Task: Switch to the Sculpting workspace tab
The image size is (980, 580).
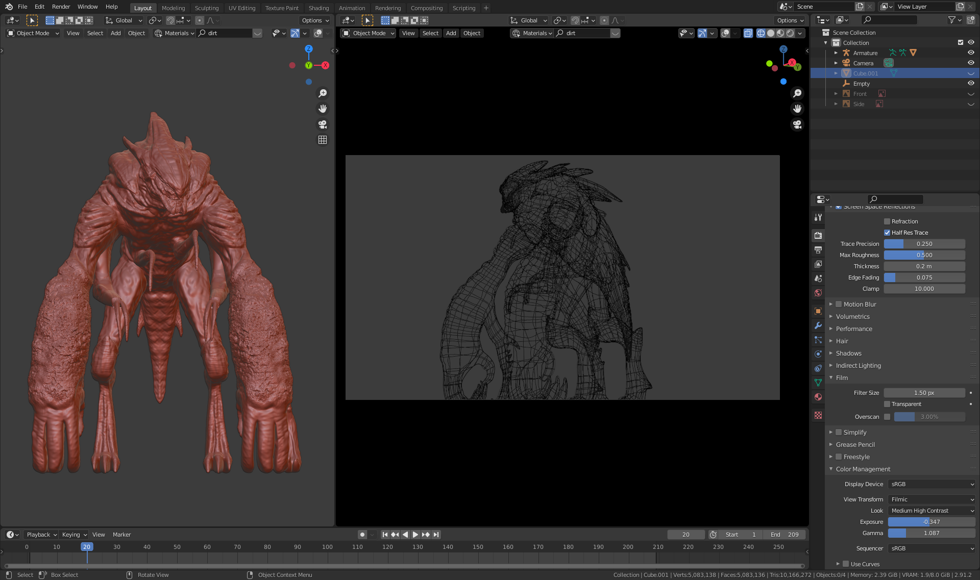Action: tap(207, 8)
